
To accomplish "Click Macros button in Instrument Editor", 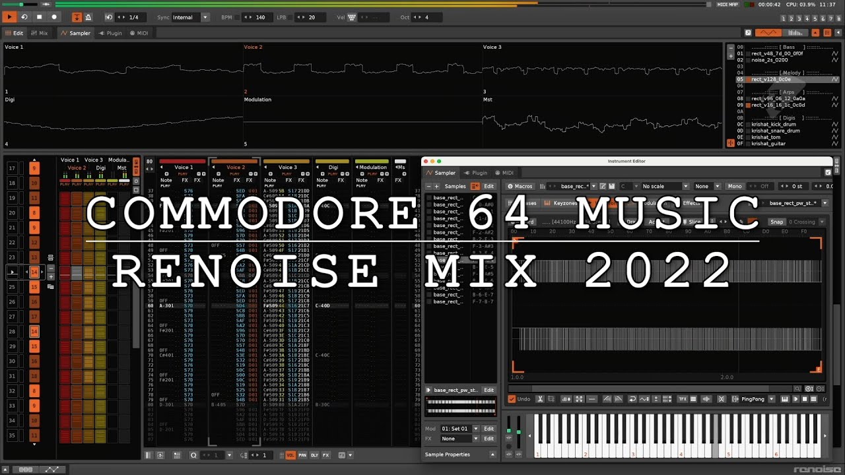I will [x=520, y=186].
